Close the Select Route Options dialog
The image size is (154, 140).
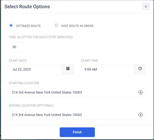pyautogui.click(x=146, y=6)
